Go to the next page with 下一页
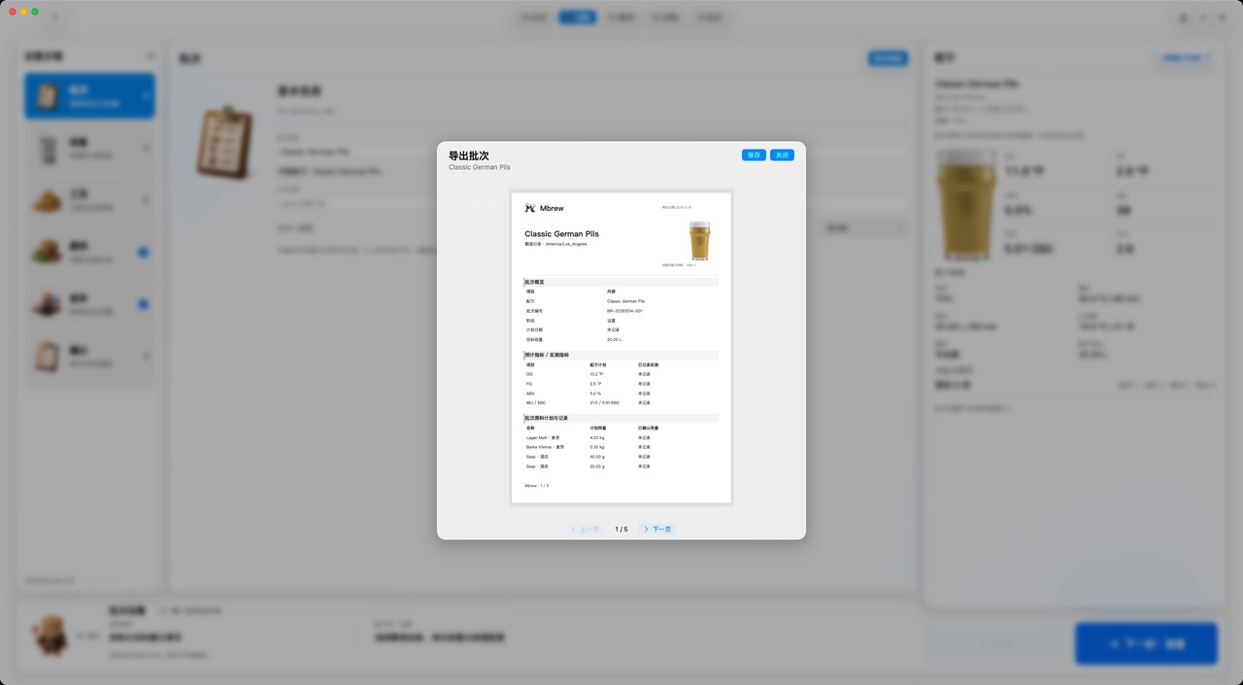The width and height of the screenshot is (1243, 685). coord(657,530)
